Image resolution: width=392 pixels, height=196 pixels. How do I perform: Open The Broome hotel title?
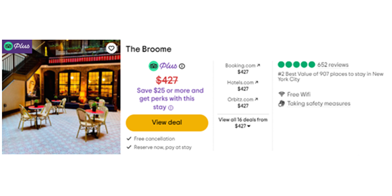[148, 49]
